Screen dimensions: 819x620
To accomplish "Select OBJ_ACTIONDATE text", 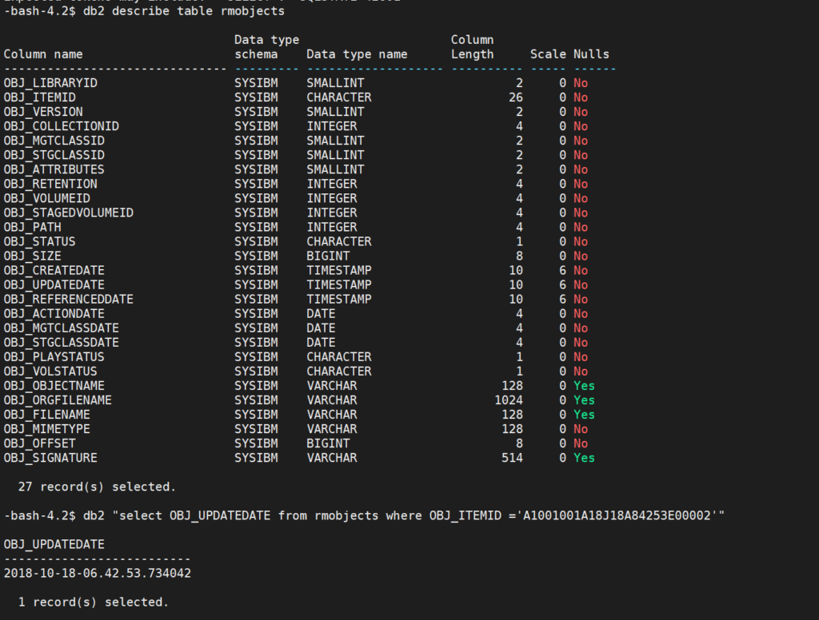I will click(54, 314).
